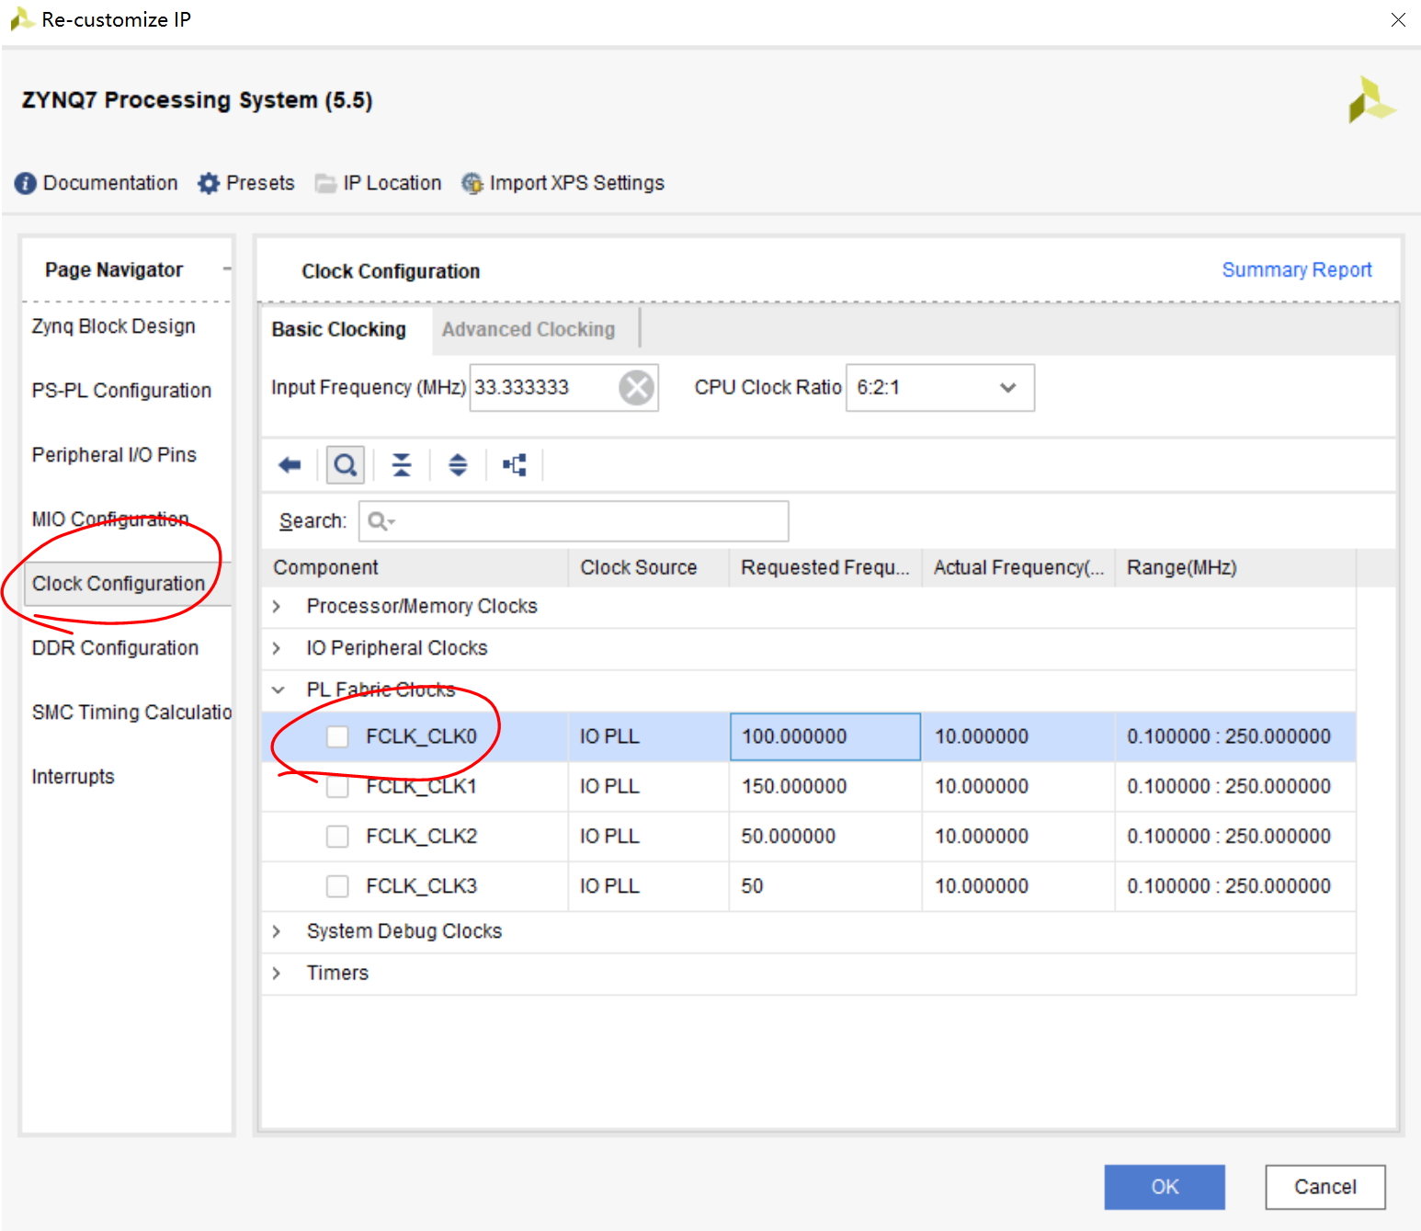
Task: Click FCLK_CLK1 requested frequency 150.000000
Action: coord(825,787)
